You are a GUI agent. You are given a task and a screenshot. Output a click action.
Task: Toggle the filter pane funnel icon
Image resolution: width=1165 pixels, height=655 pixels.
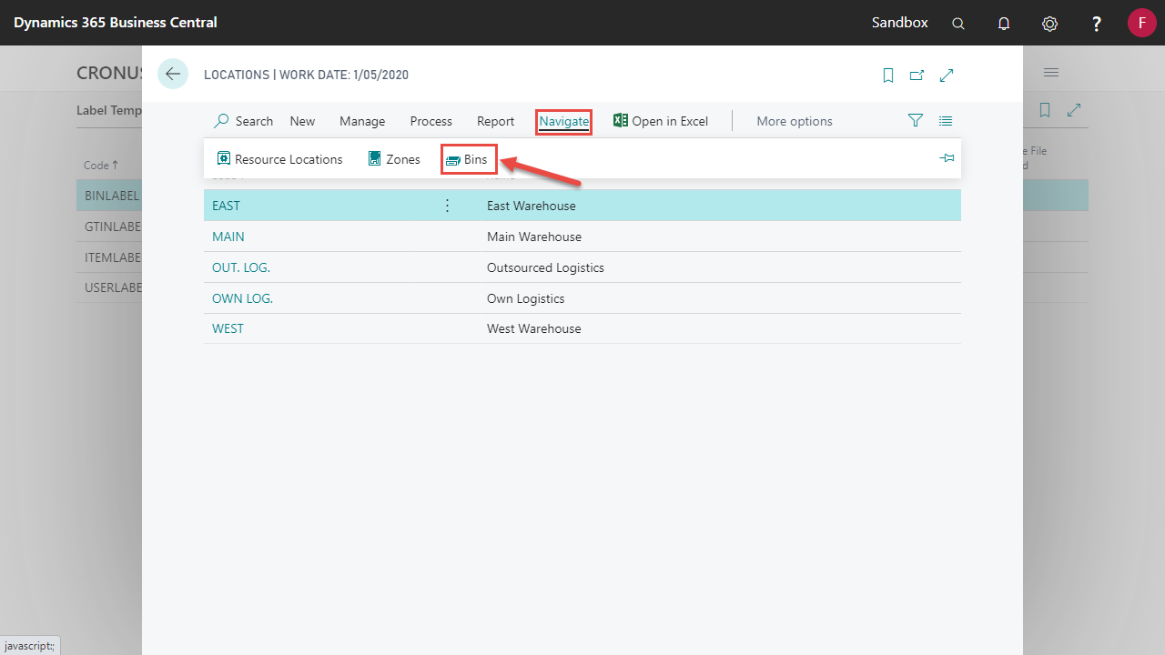click(916, 120)
